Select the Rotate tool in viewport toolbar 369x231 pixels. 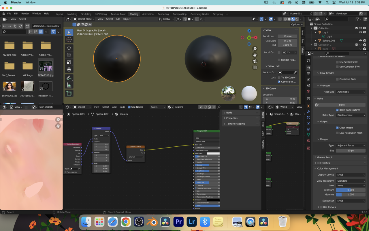[69, 55]
